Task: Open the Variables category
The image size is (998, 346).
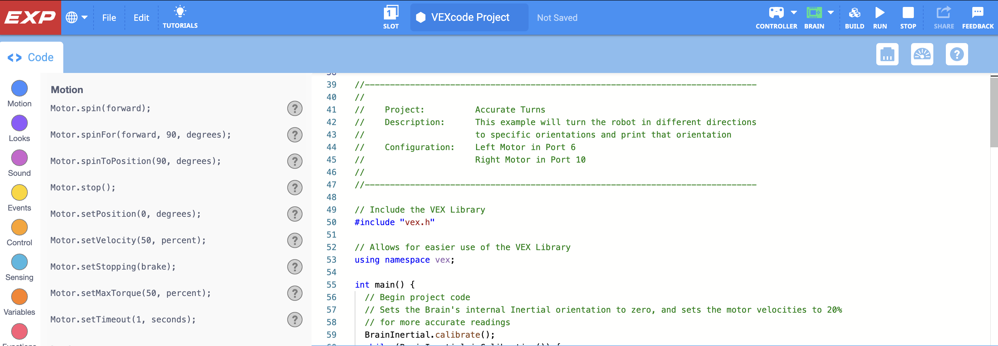Action: 19,301
